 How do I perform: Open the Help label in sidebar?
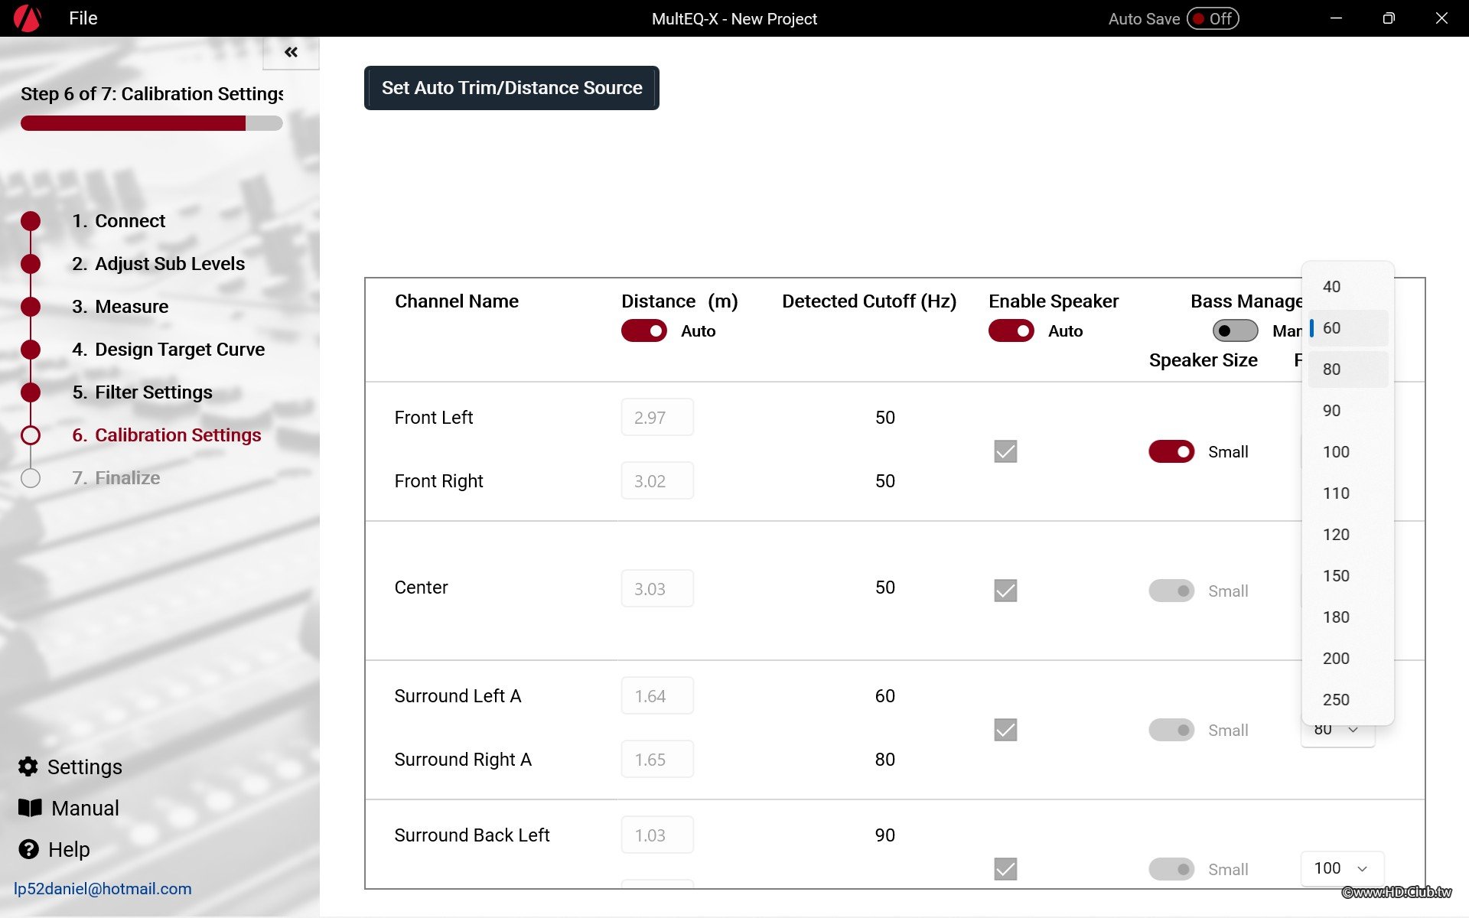(x=69, y=849)
